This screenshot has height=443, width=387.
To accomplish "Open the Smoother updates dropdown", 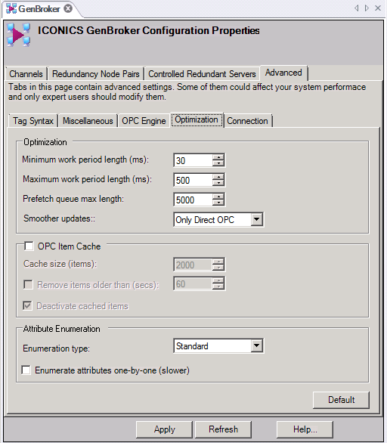I will pos(256,219).
